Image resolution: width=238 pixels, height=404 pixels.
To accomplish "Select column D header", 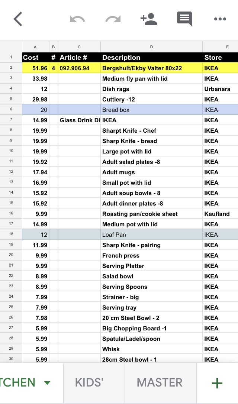I will [x=151, y=47].
